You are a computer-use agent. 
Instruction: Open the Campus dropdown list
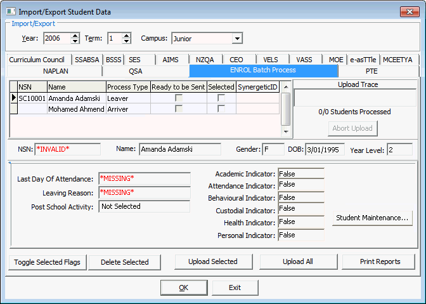tap(237, 39)
